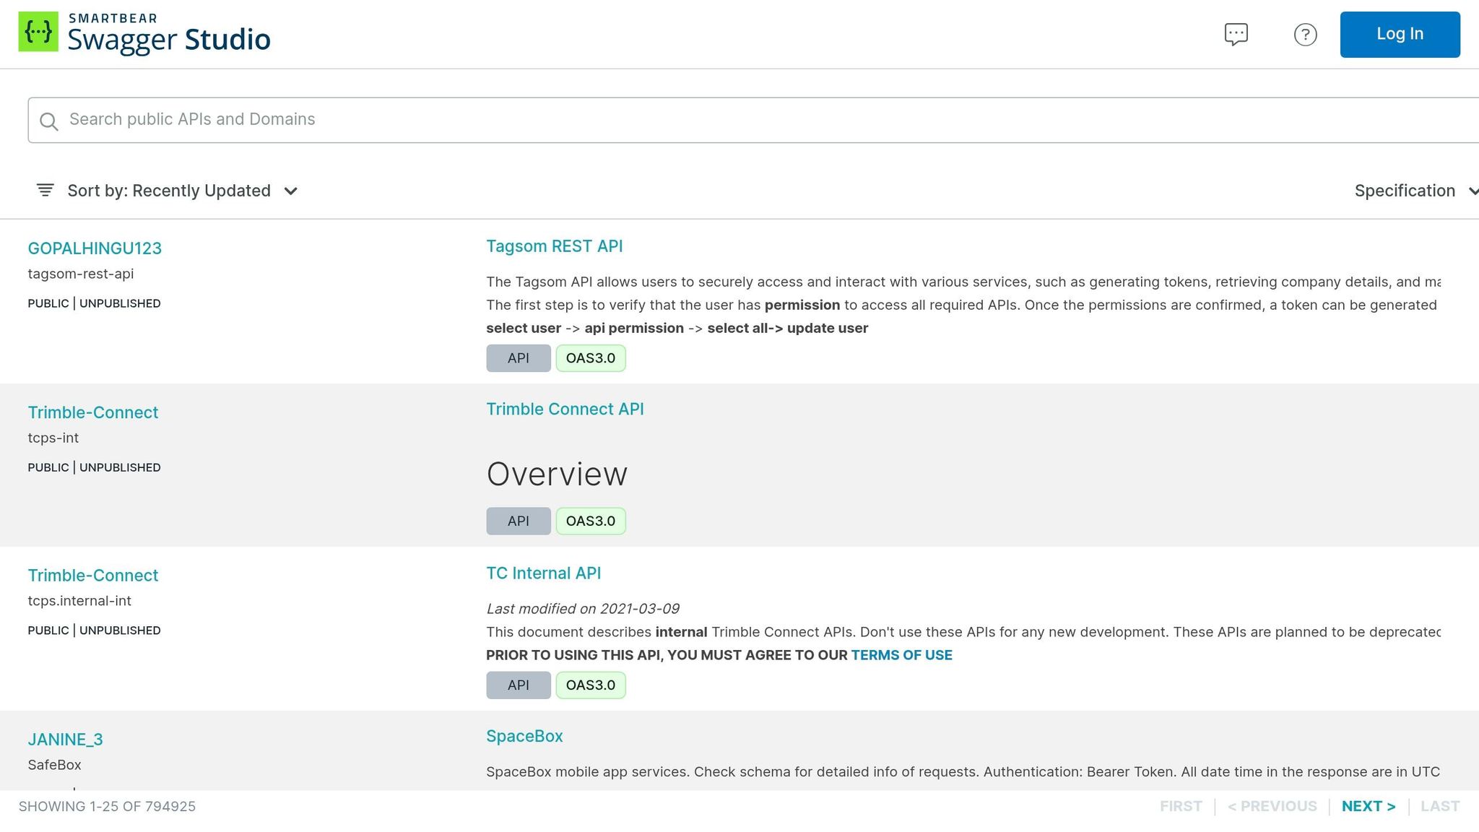Screen dimensions: 1479x832
Task: Open the Trimble Connect API link
Action: pyautogui.click(x=565, y=409)
